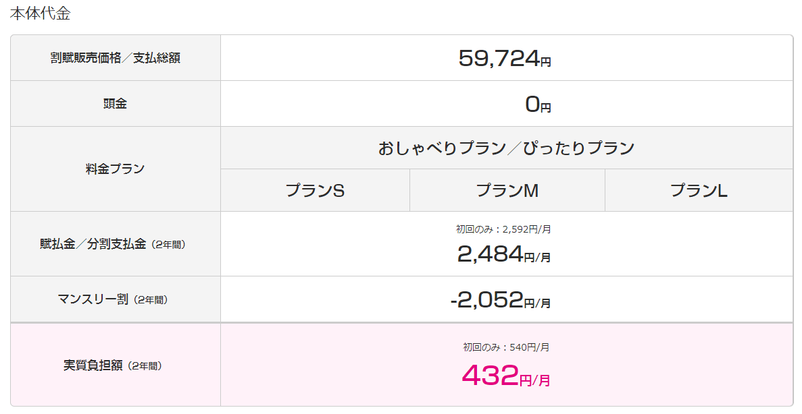Viewport: 802px width, 414px height.
Task: Click the 実質負担額 row label
Action: (93, 365)
